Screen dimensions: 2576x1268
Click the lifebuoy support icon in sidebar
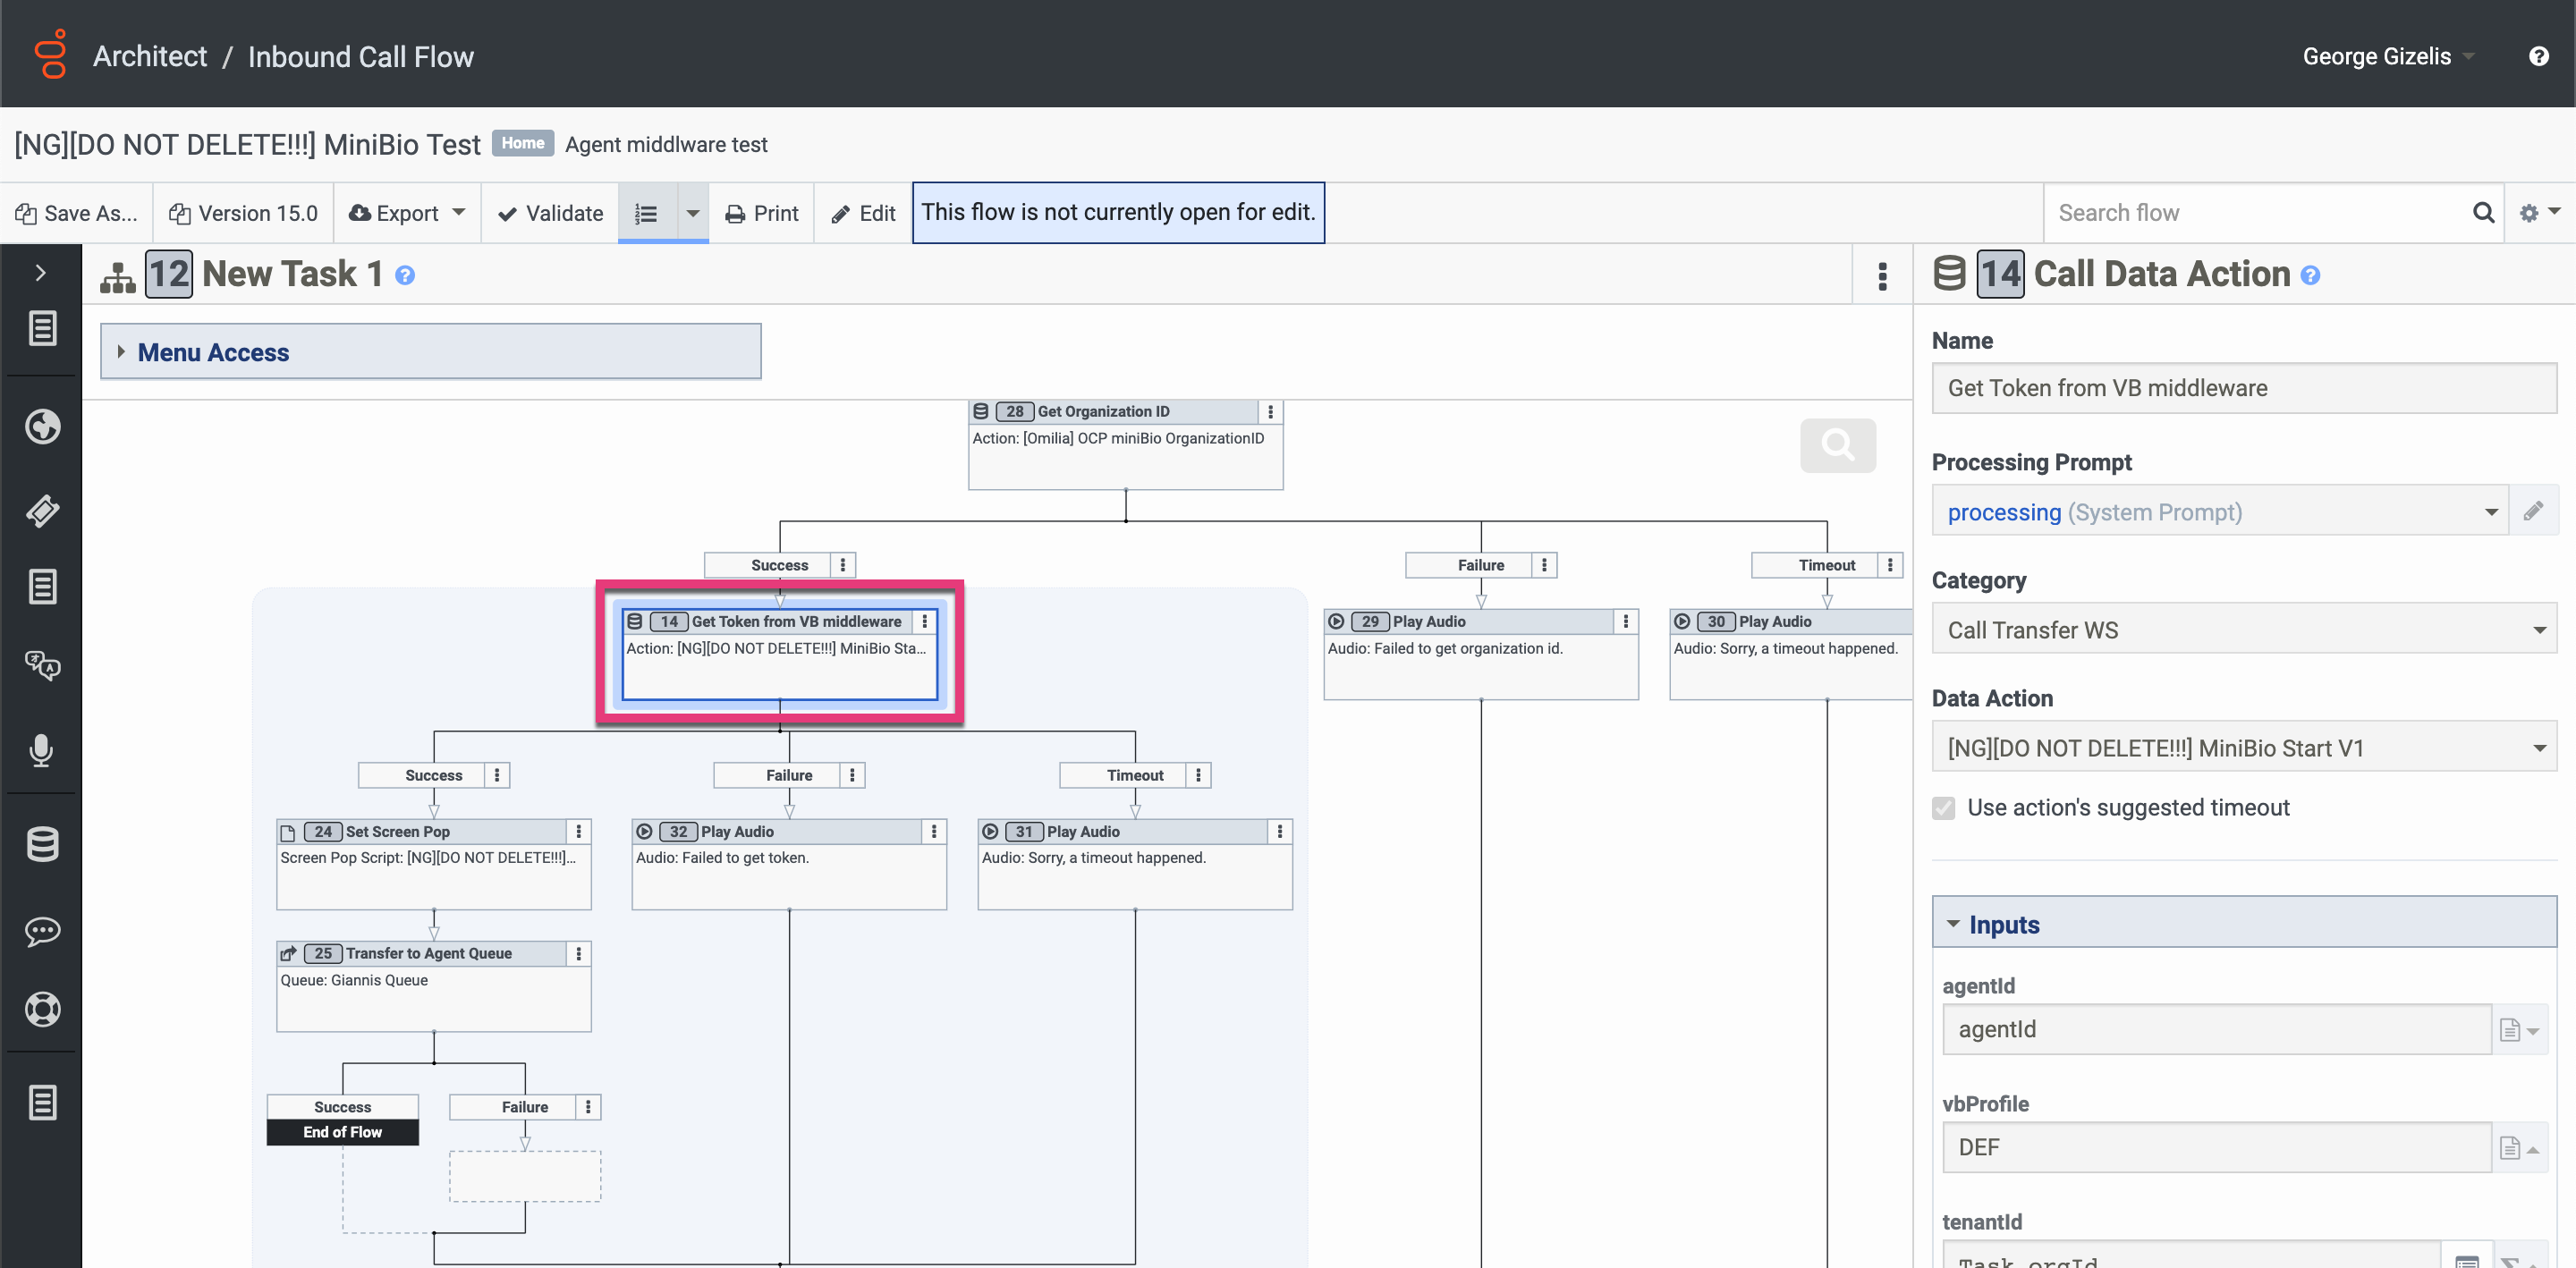click(x=41, y=1009)
